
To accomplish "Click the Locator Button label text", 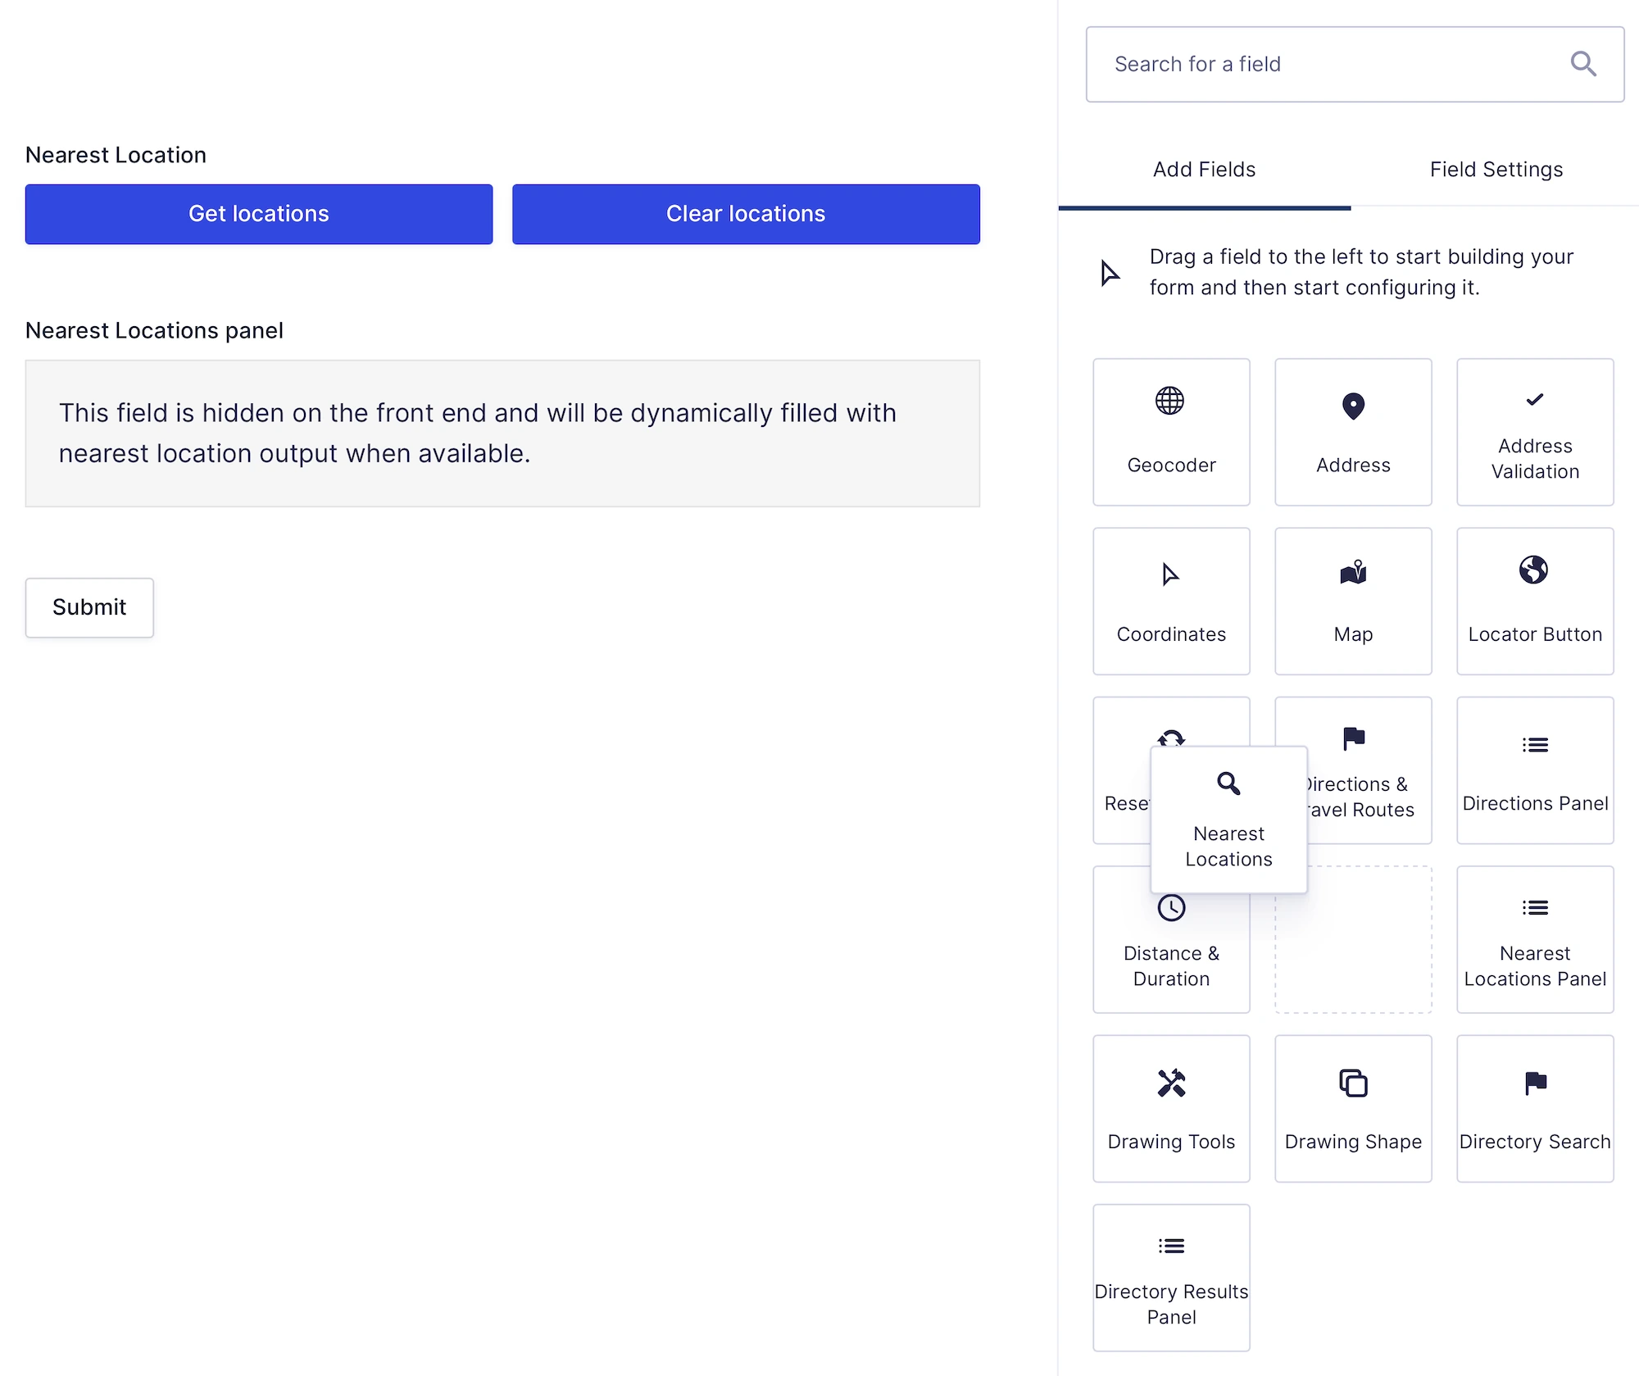I will (x=1535, y=634).
